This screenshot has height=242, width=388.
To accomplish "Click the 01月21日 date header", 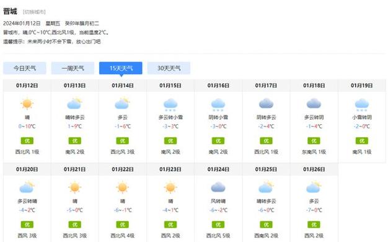I will [x=75, y=169].
